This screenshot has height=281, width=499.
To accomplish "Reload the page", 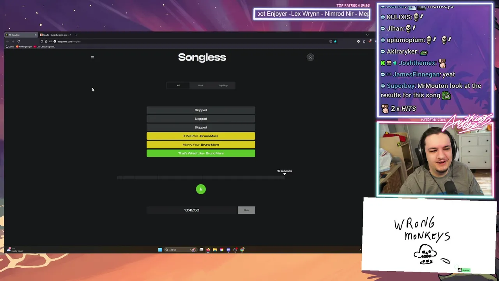I will point(19,41).
